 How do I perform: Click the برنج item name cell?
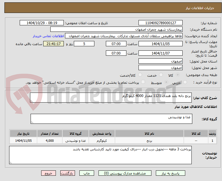(149, 141)
